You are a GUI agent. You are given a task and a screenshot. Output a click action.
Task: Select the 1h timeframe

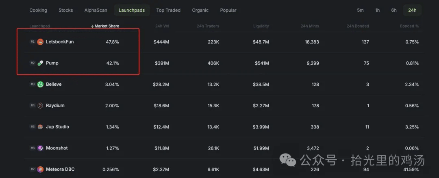point(377,10)
